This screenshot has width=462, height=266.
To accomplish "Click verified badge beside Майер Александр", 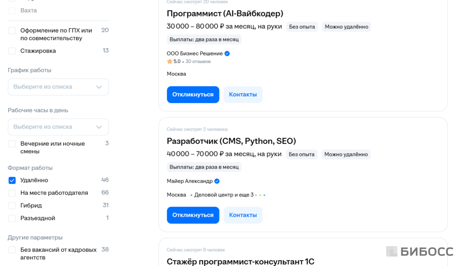I will tap(217, 181).
